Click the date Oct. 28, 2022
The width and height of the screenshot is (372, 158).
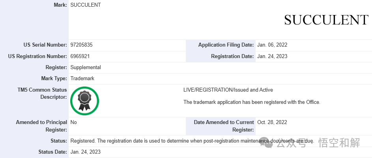(272, 122)
